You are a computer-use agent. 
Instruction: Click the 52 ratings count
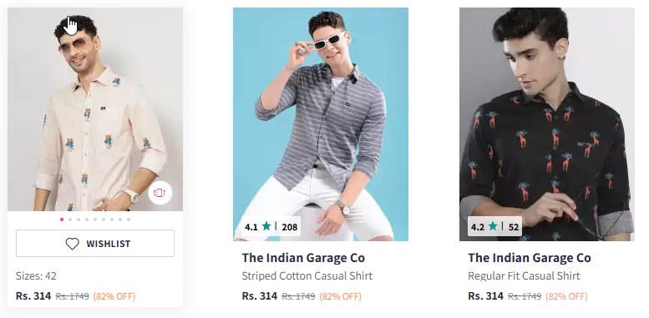click(514, 227)
